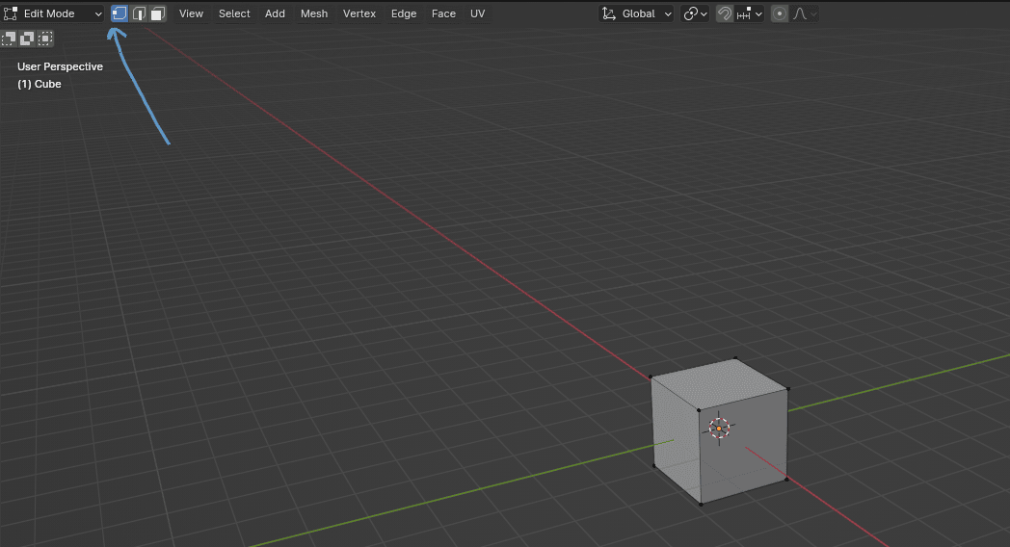
Task: Toggle the Snap magnet button
Action: point(724,13)
